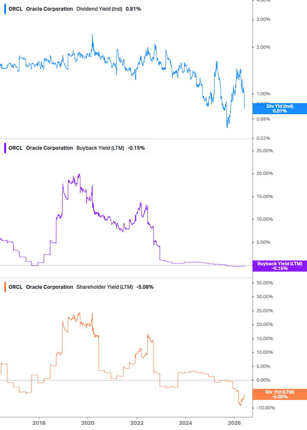Select the purple Buyback Yield (LTM) axis tag
Screen dimensions: 307x430
(x=280, y=266)
